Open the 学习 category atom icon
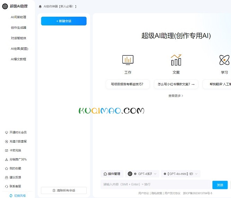This screenshot has width=231, height=198. 224,60
